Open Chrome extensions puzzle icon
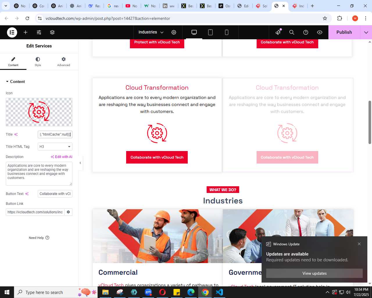The height and width of the screenshot is (298, 372). tap(339, 18)
